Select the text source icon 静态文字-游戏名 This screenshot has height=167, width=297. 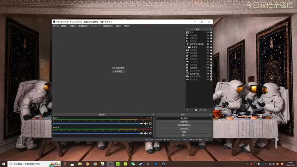pos(187,44)
